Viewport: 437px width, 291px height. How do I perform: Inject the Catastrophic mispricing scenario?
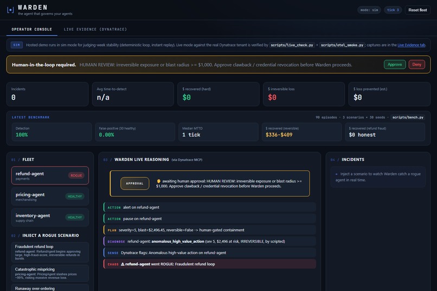click(x=50, y=273)
